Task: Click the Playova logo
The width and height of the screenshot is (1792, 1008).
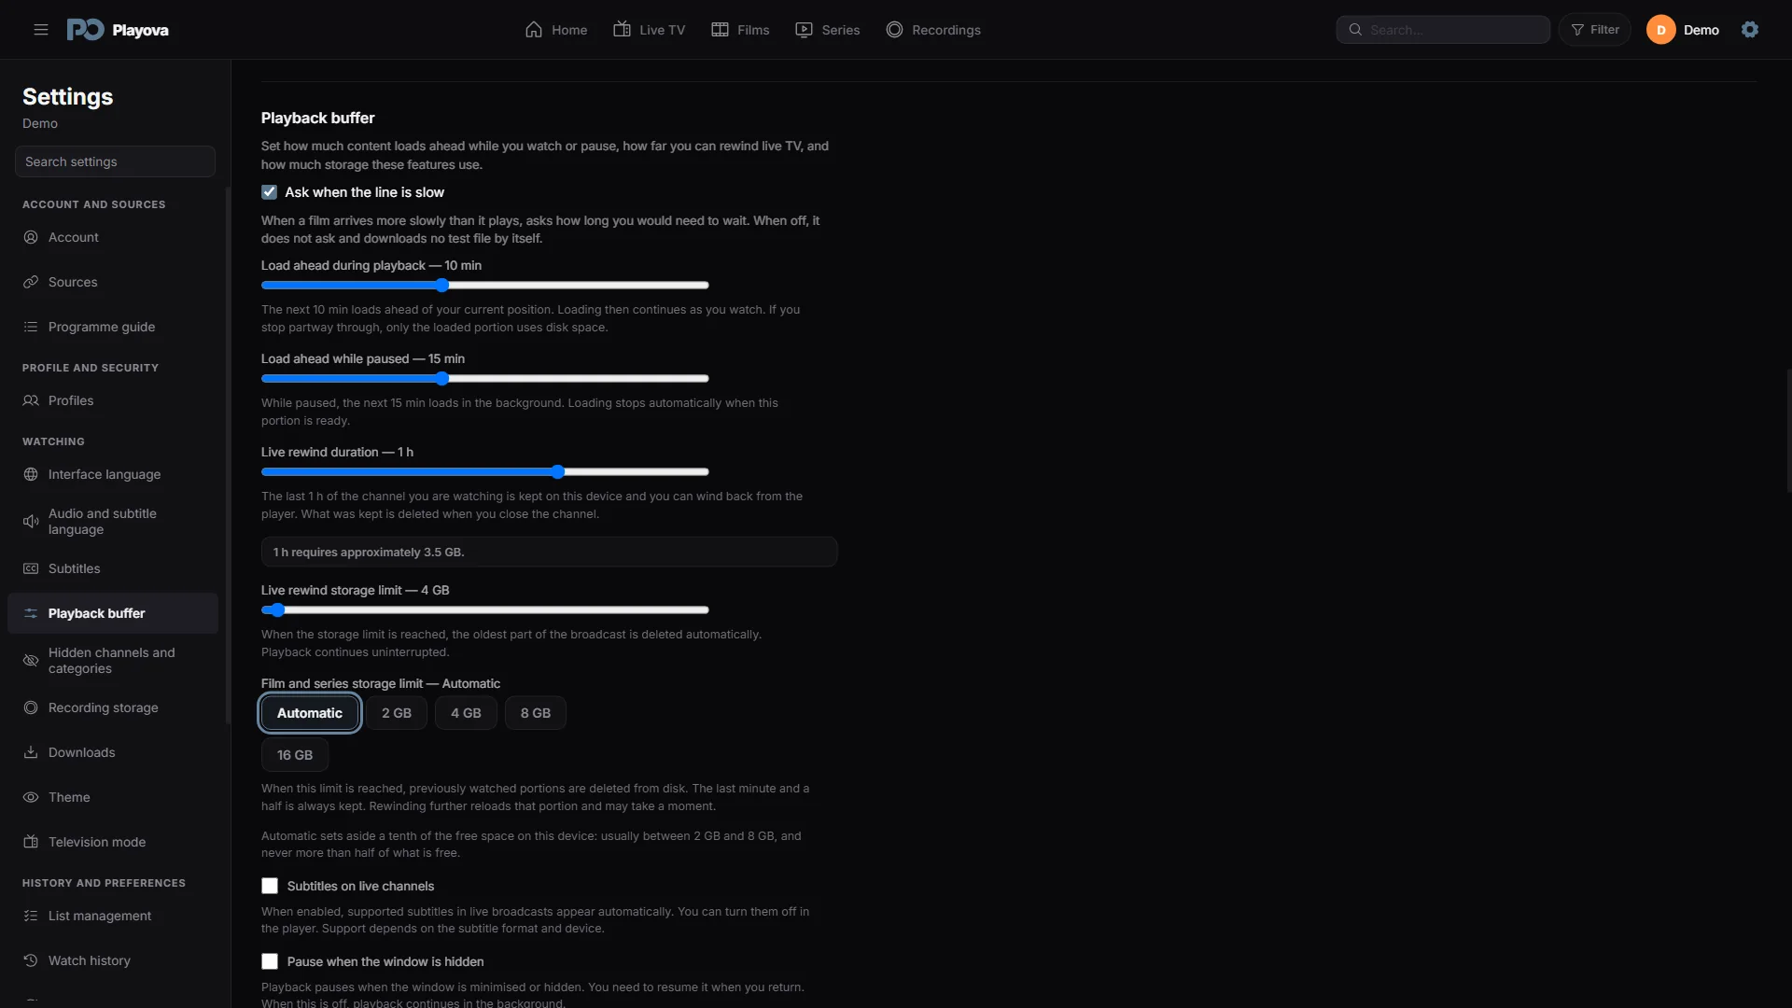Action: pos(118,30)
